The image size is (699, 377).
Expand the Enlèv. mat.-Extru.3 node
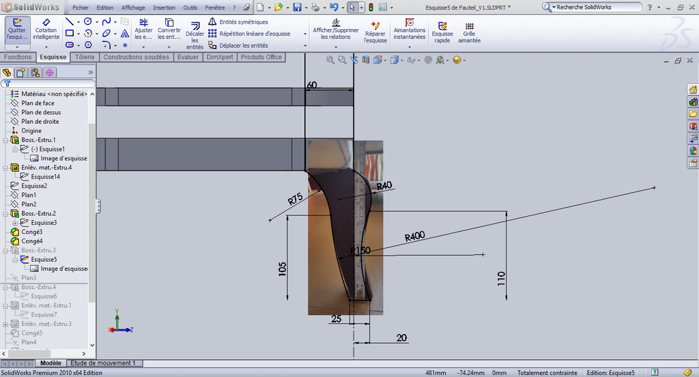(x=5, y=324)
